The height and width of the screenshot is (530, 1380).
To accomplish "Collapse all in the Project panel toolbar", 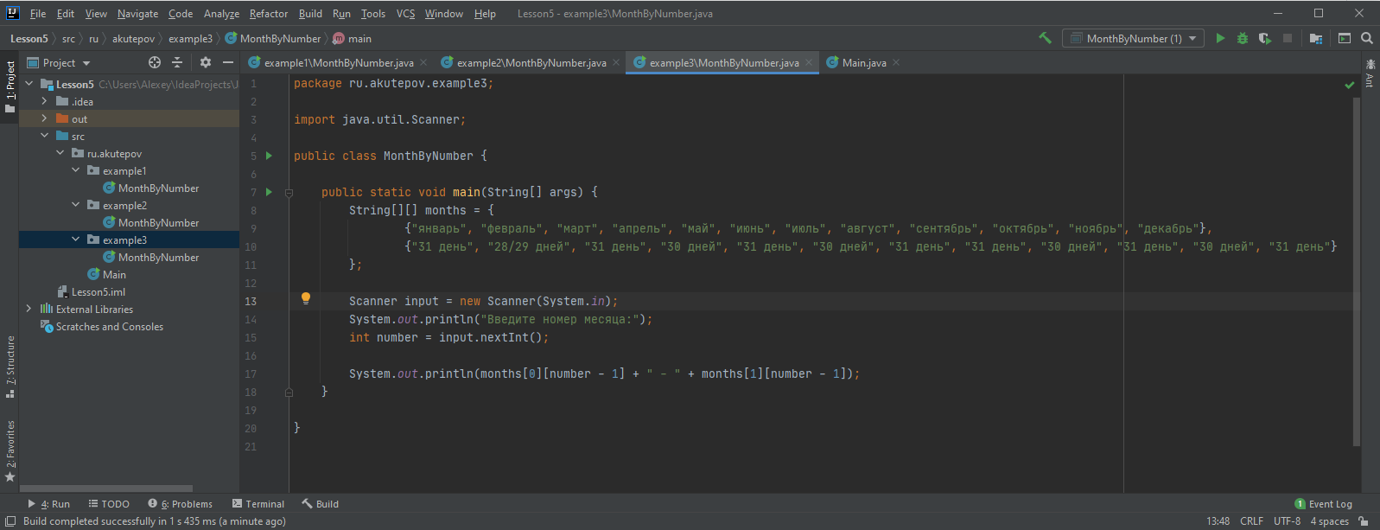I will coord(177,62).
